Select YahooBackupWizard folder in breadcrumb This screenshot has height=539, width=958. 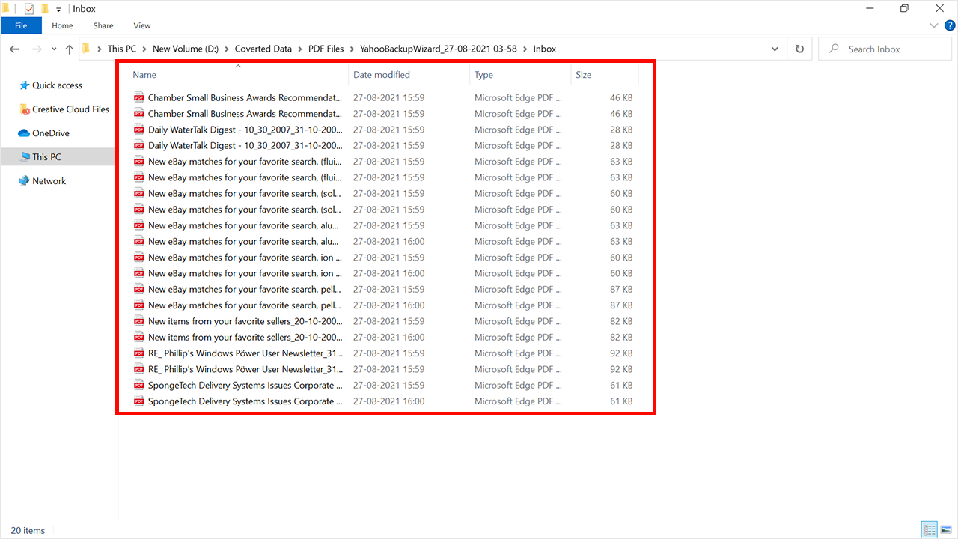438,49
